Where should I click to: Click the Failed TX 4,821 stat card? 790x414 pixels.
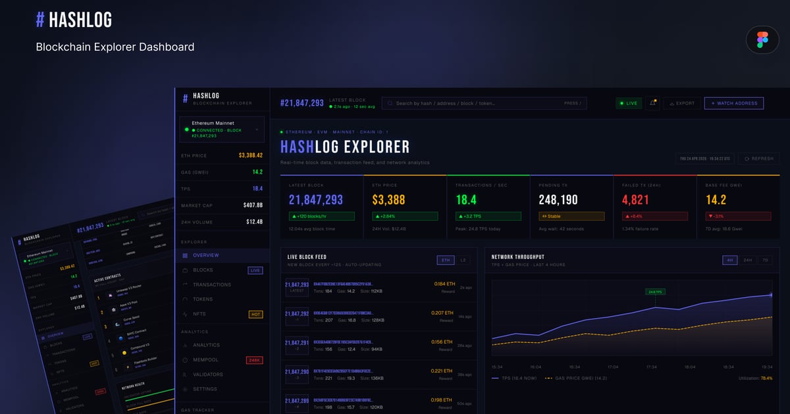tap(654, 206)
